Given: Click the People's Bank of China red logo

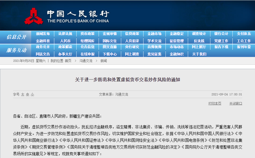Looking at the screenshot, I should pos(34,16).
